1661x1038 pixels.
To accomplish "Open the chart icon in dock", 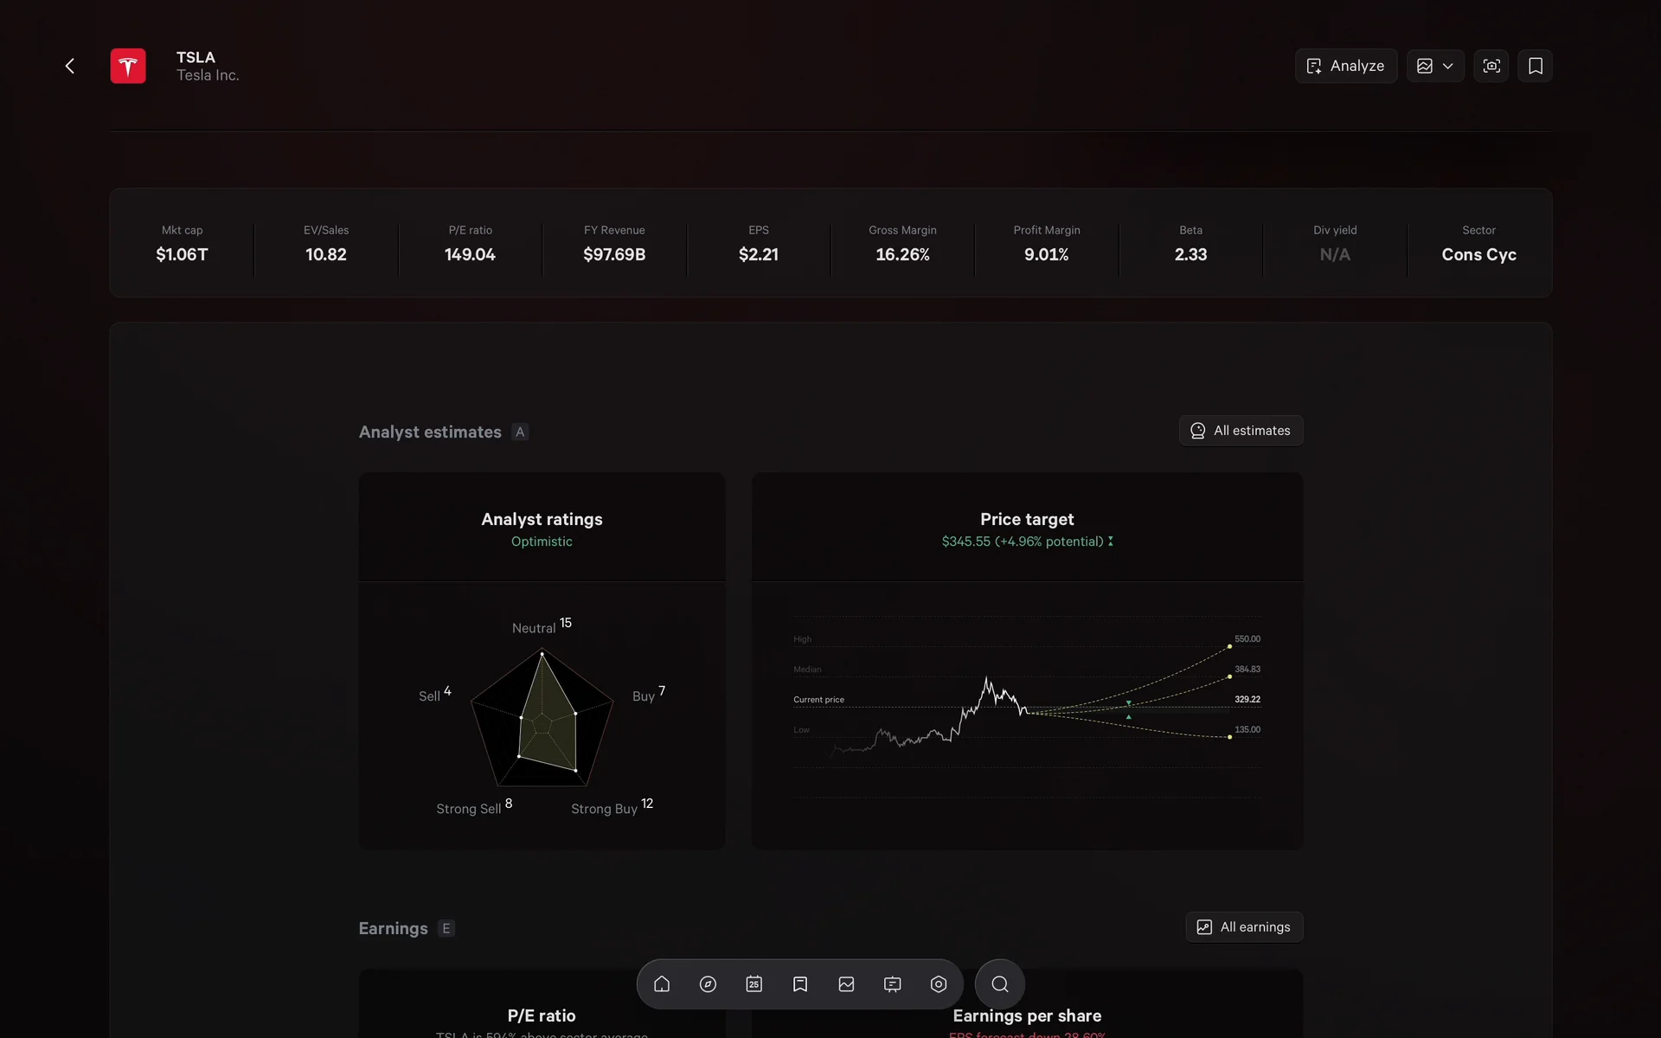I will [x=846, y=984].
